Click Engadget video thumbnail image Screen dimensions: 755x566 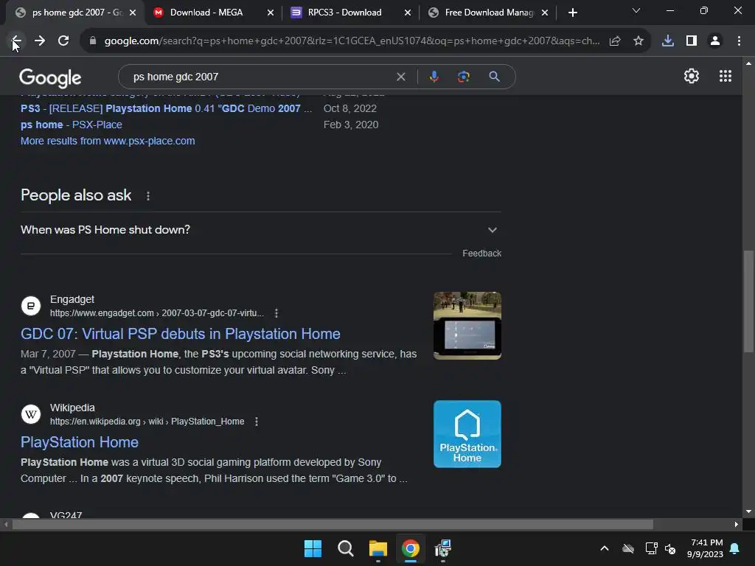tap(467, 326)
